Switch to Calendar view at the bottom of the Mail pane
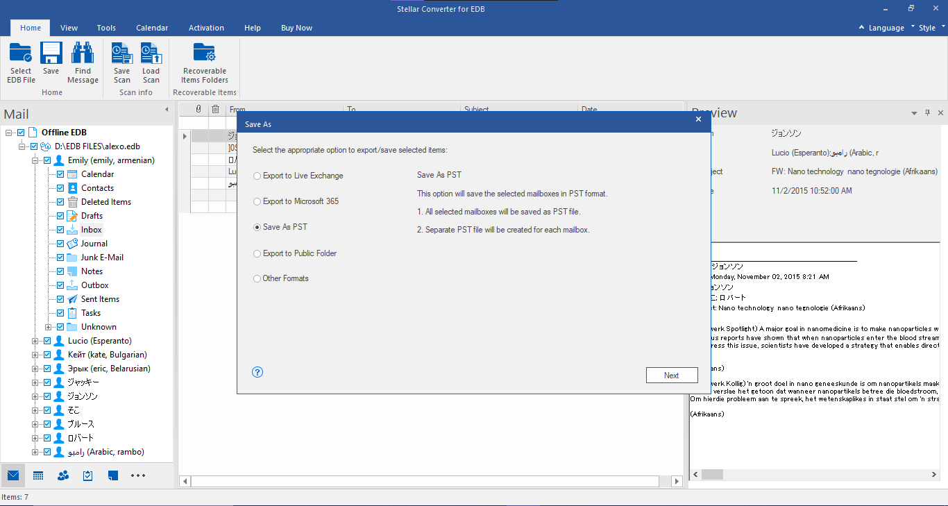This screenshot has width=948, height=506. pos(38,475)
